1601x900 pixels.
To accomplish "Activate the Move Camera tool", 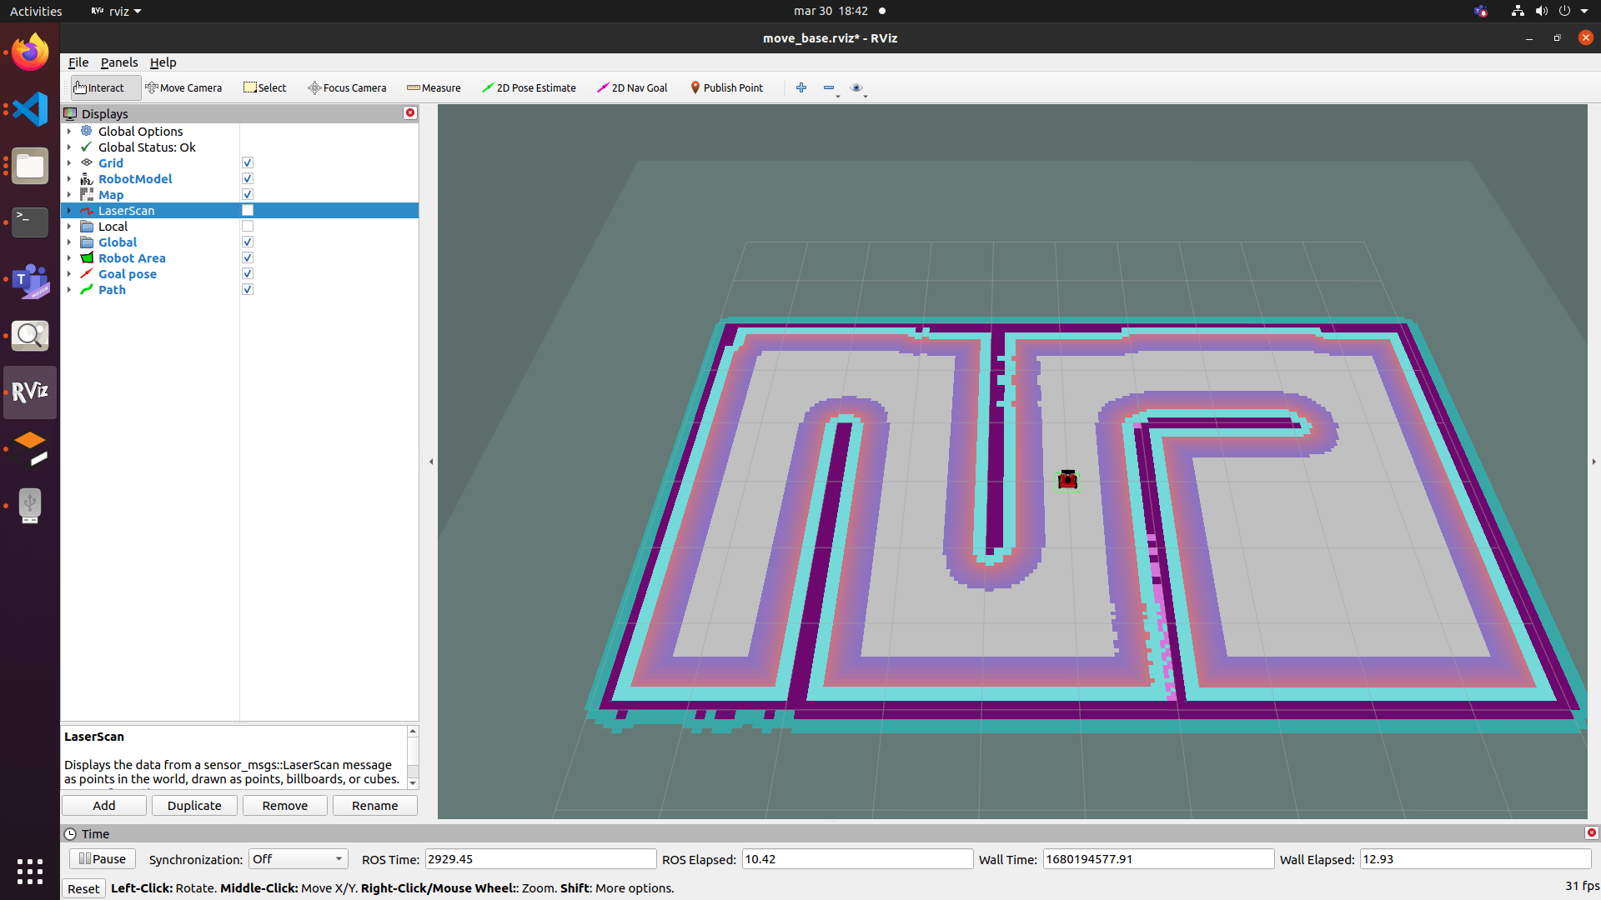I will [x=183, y=87].
